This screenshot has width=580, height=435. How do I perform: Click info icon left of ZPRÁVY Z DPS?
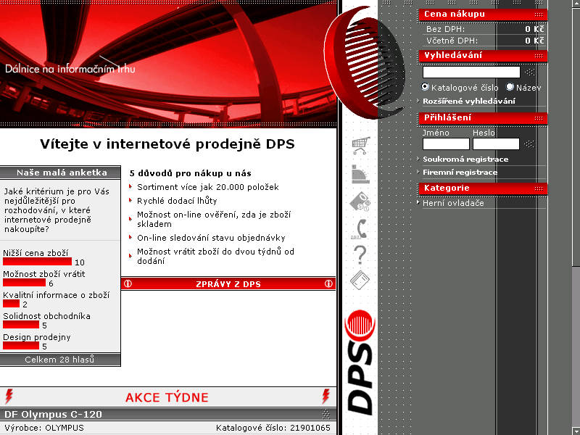(128, 283)
